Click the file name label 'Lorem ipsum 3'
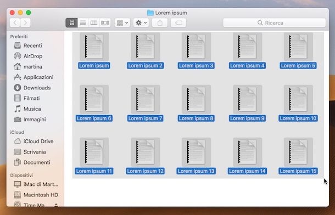The width and height of the screenshot is (335, 215). [x=196, y=66]
